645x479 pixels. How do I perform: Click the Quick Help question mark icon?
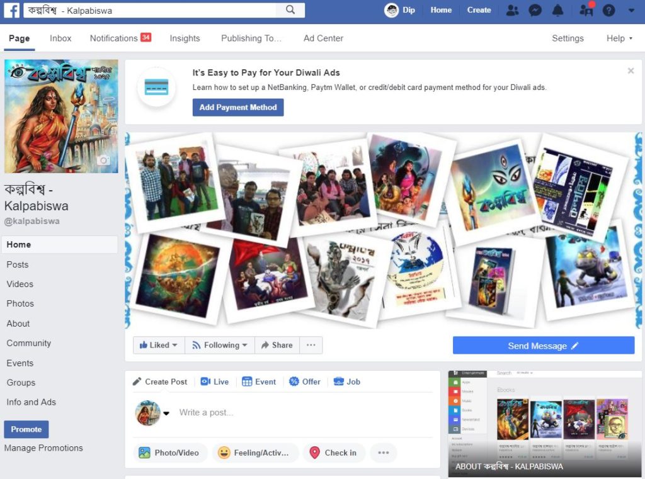pos(608,10)
